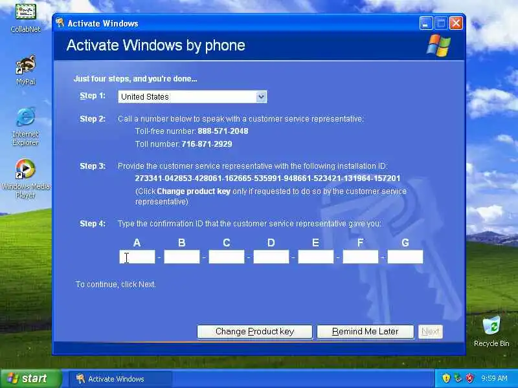Screen dimensions: 518x388
Task: Click the disabled Next button
Action: pos(431,332)
